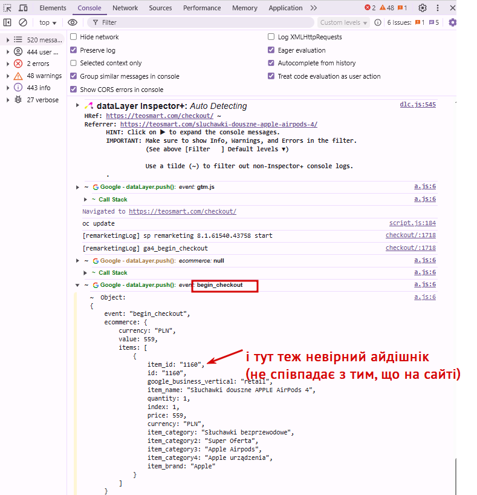Toggle Treat code evaluation as user action
The image size is (477, 495).
271,76
